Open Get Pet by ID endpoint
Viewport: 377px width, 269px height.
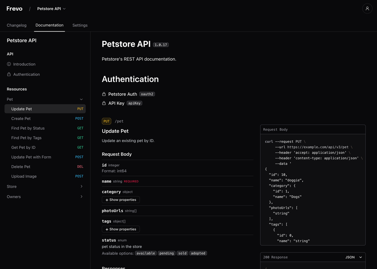45,147
